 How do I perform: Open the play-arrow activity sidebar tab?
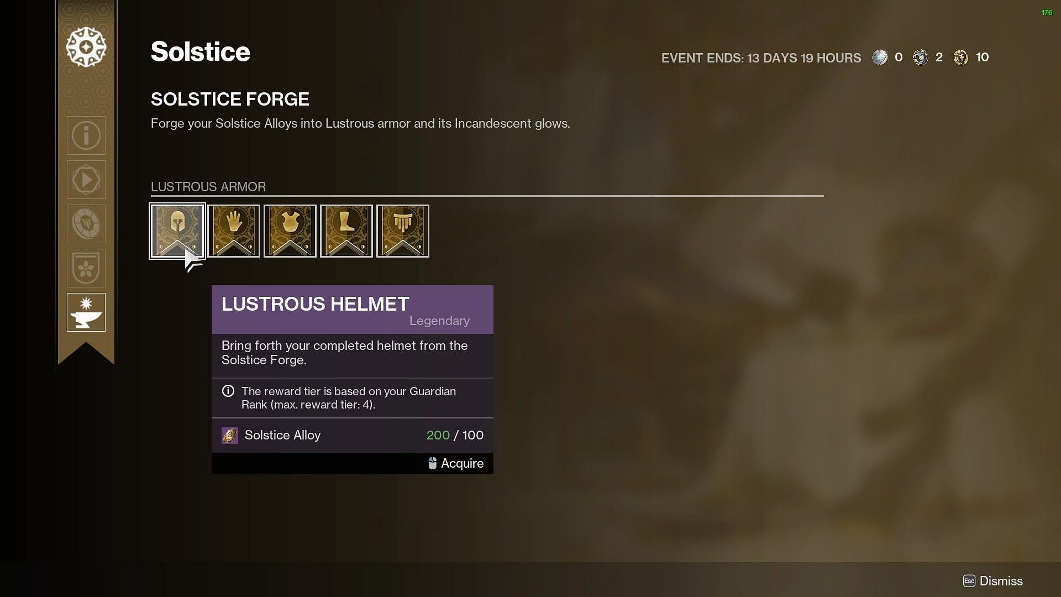tap(86, 180)
